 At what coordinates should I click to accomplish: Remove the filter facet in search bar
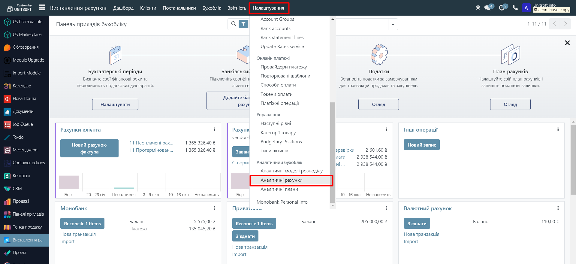tap(243, 24)
